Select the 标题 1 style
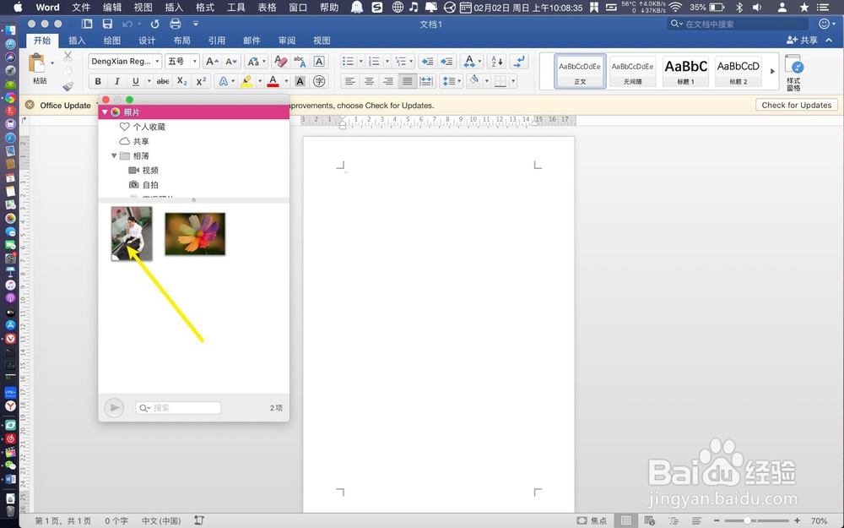The width and height of the screenshot is (844, 528). coord(685,71)
